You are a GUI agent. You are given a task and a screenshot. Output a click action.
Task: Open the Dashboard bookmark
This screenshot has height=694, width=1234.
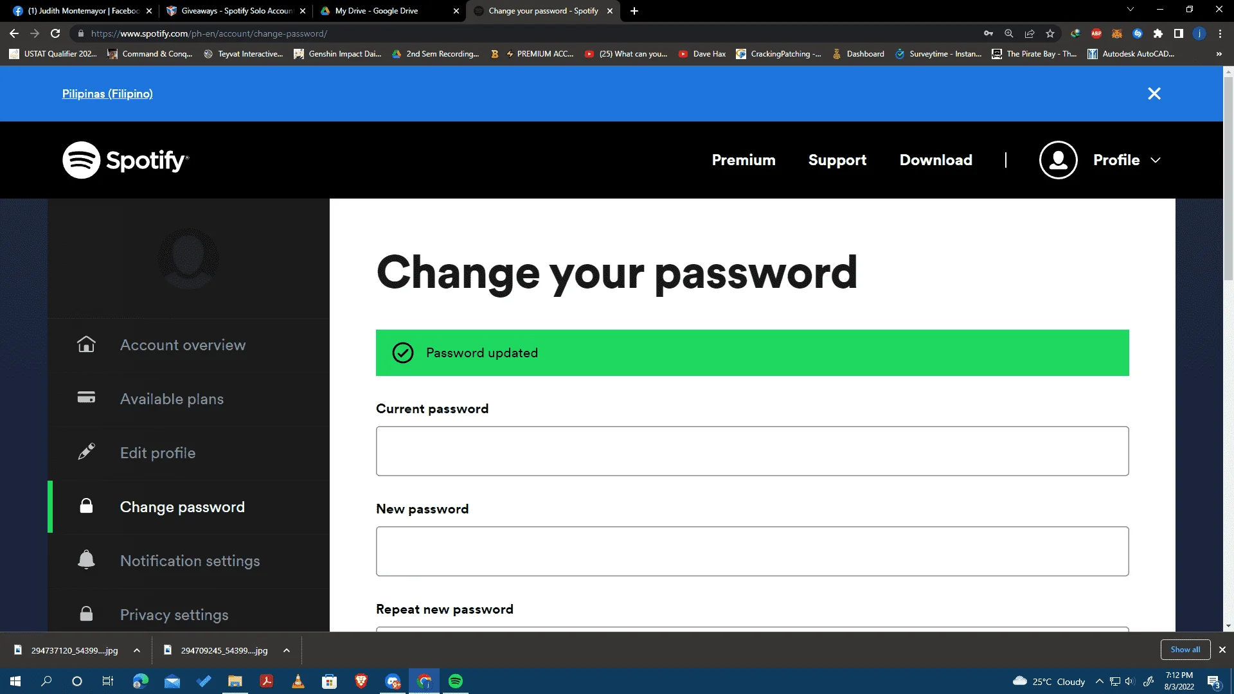(x=858, y=54)
